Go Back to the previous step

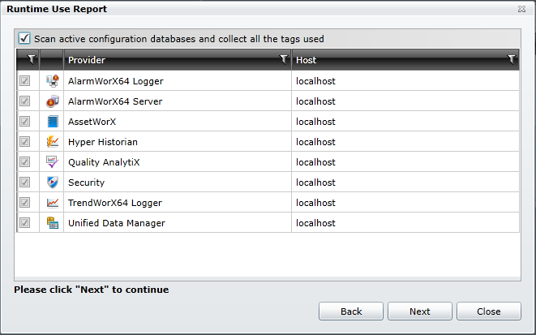(351, 311)
